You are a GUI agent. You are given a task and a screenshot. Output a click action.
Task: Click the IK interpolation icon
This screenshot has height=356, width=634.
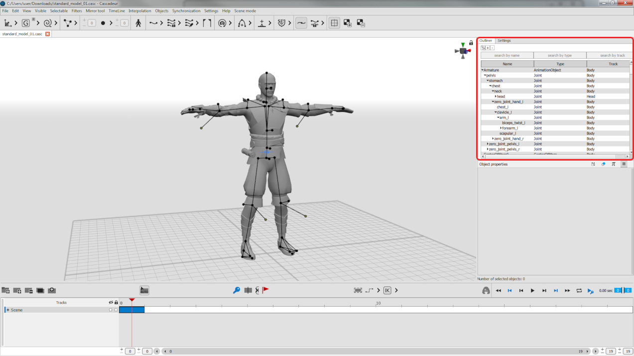(x=387, y=290)
